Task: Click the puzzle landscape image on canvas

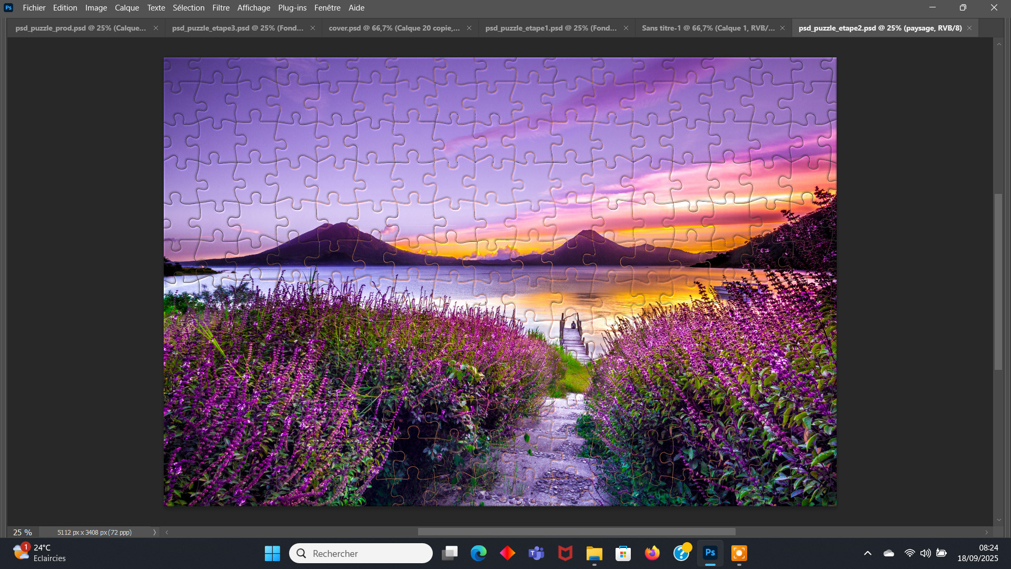Action: (500, 282)
